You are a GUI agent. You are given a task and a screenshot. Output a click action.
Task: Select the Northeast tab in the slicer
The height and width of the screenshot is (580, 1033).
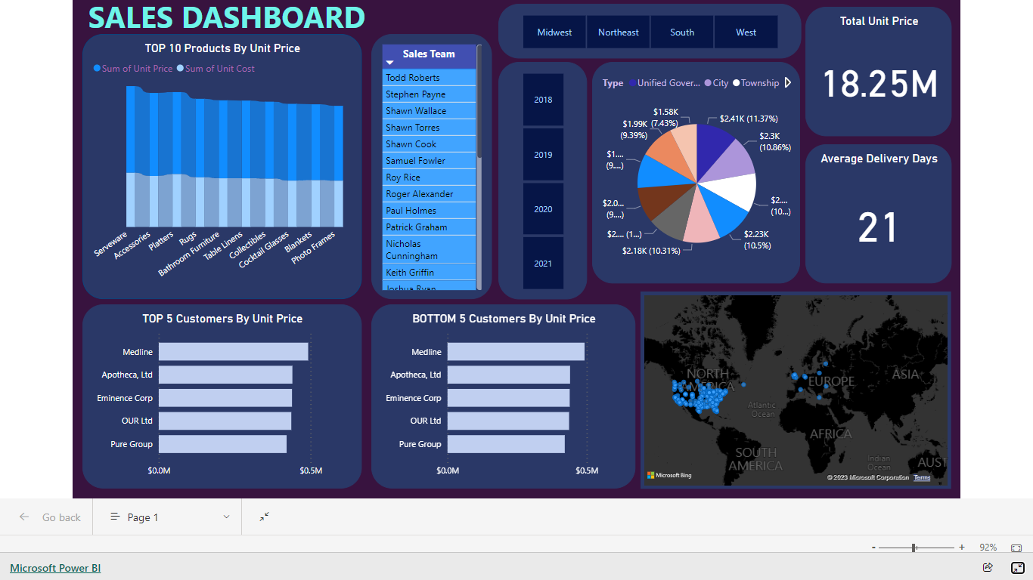[619, 32]
